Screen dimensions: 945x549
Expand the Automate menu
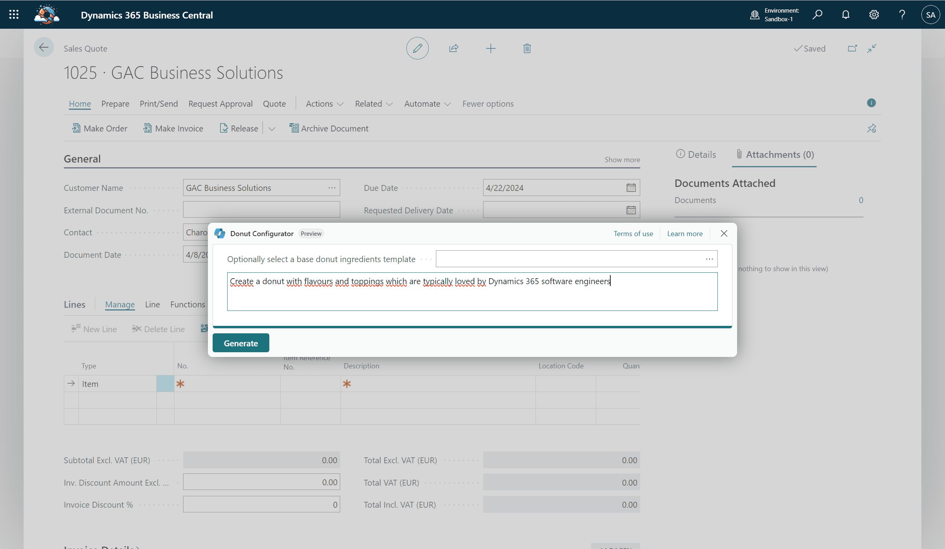pyautogui.click(x=427, y=104)
